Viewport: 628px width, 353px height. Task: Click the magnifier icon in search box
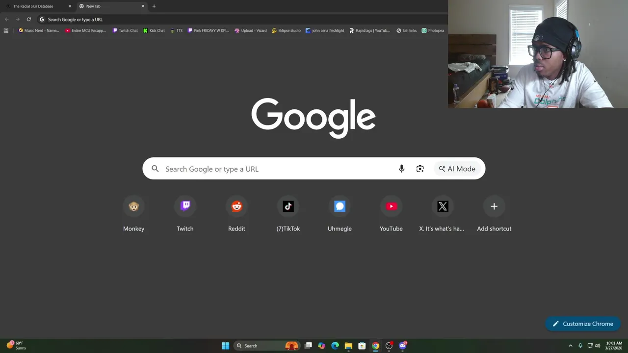point(155,169)
